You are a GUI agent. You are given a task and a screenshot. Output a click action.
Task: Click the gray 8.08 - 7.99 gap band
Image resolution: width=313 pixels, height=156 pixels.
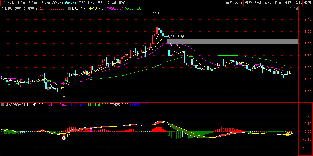coord(233,41)
